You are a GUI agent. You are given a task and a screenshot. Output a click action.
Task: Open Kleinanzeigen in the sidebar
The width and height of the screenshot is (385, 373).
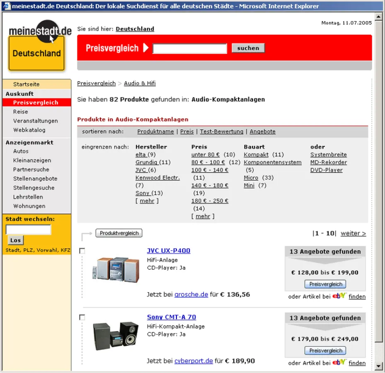pyautogui.click(x=32, y=160)
